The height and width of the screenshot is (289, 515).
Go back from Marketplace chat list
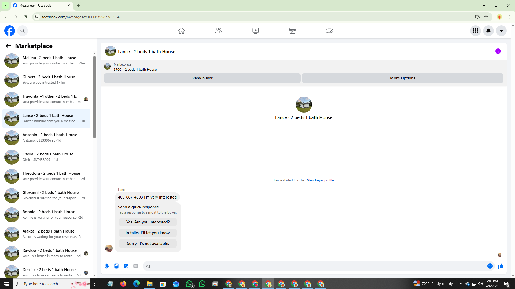coord(8,46)
